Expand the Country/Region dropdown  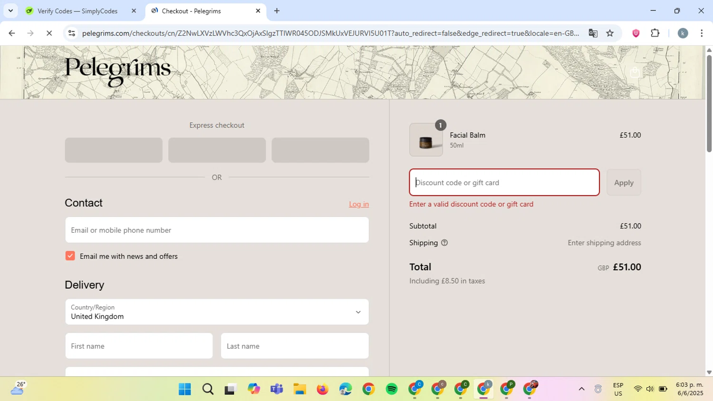point(217,312)
